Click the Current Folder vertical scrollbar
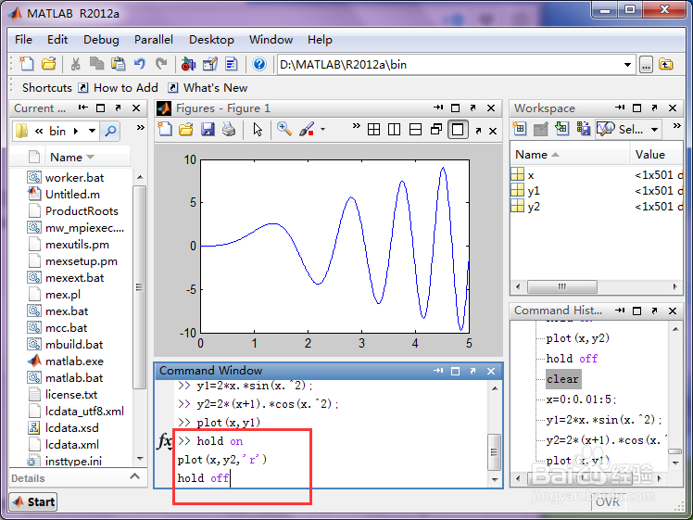 click(140, 287)
